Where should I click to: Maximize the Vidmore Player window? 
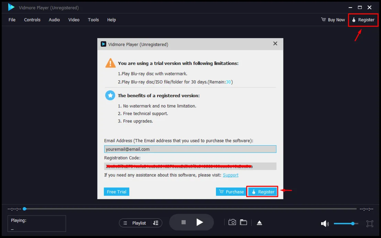[x=360, y=8]
